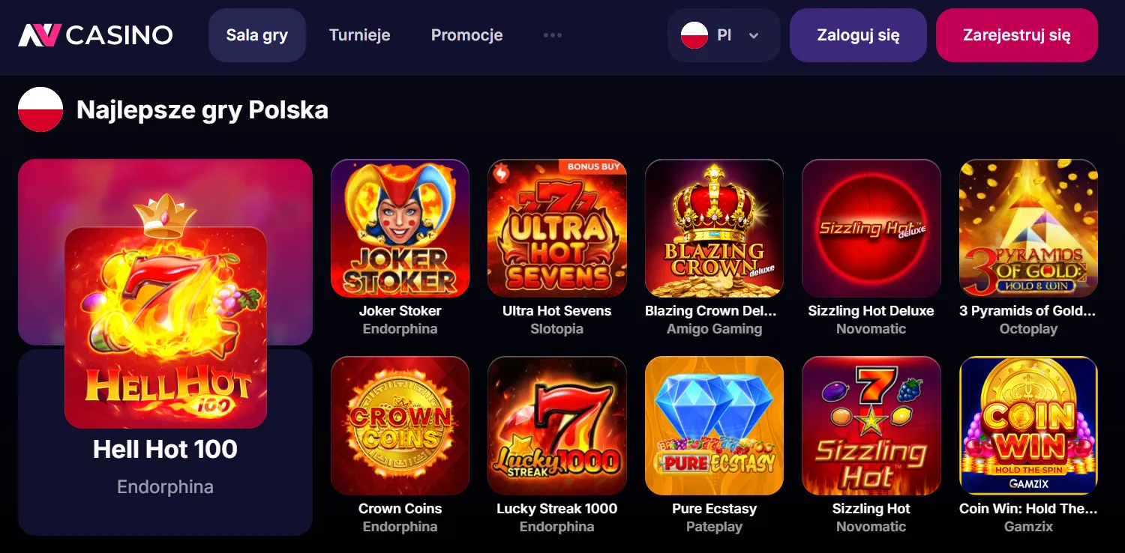Open the Lucky Streak 1000 game
The height and width of the screenshot is (553, 1125).
click(x=557, y=426)
